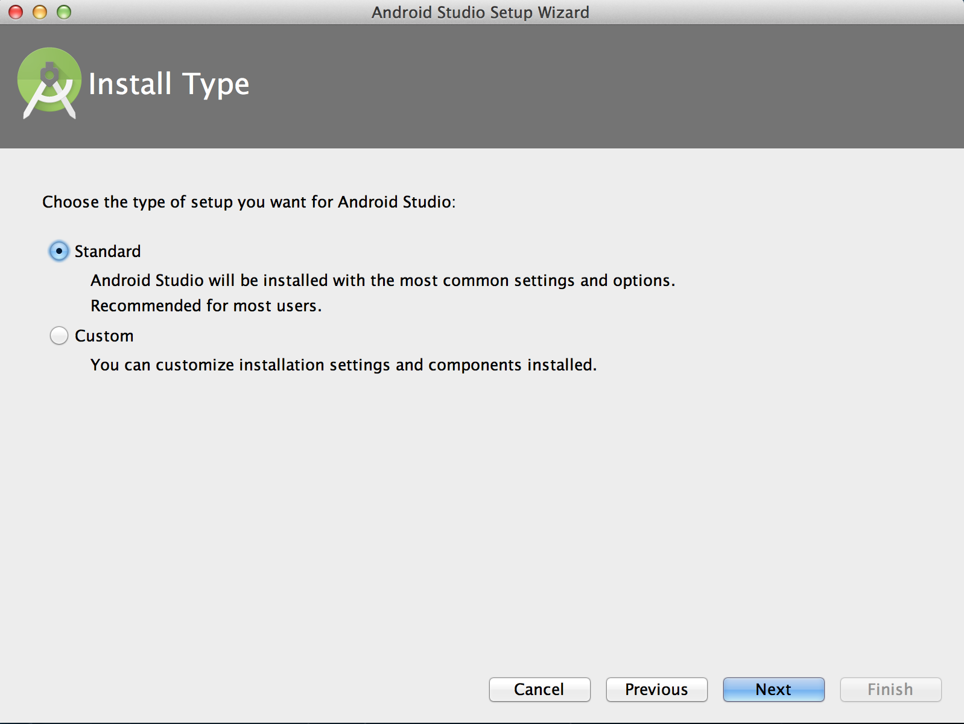
Task: Click the grayed-out Finish button
Action: pyautogui.click(x=890, y=689)
